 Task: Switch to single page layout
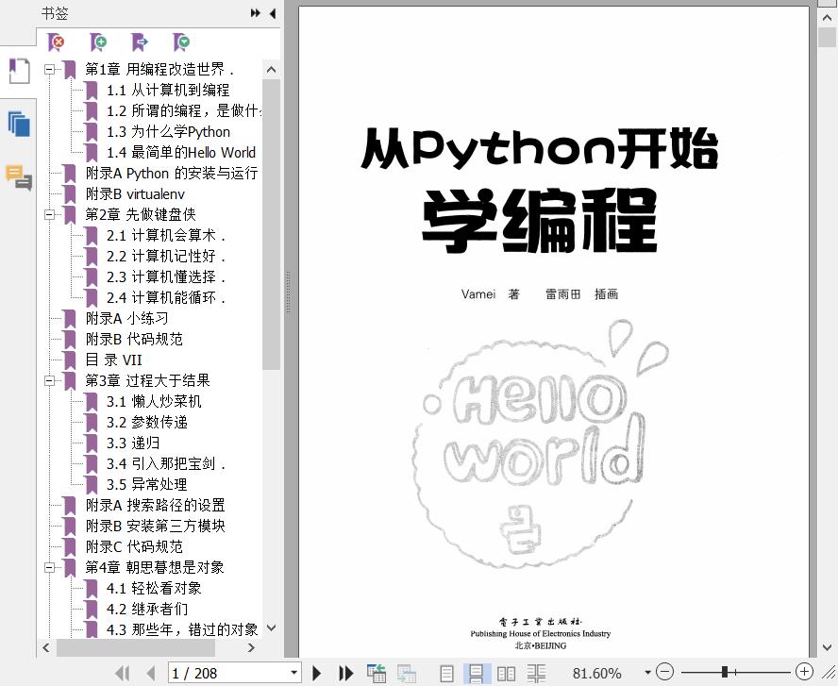click(x=446, y=673)
